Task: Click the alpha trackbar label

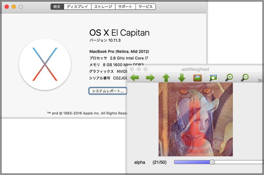Action: 139,162
